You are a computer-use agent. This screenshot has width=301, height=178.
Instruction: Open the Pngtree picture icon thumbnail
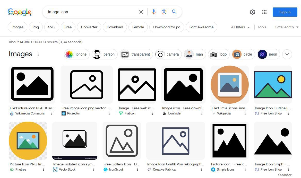[28, 141]
